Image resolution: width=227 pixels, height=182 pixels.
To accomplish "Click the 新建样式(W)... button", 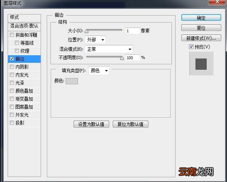I will point(201,38).
